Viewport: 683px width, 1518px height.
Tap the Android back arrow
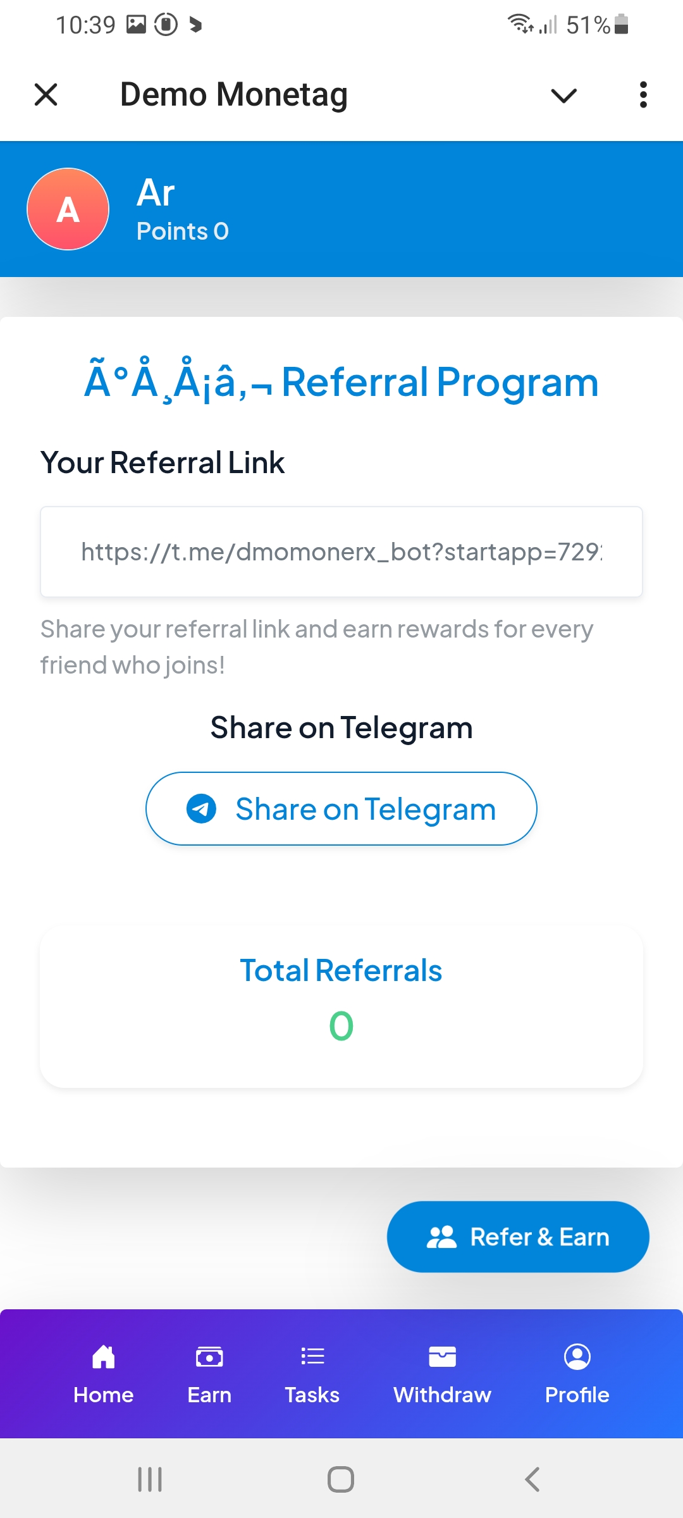click(532, 1479)
